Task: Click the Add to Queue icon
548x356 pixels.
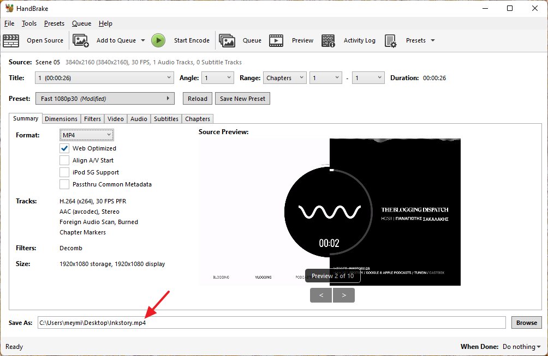Action: point(81,40)
